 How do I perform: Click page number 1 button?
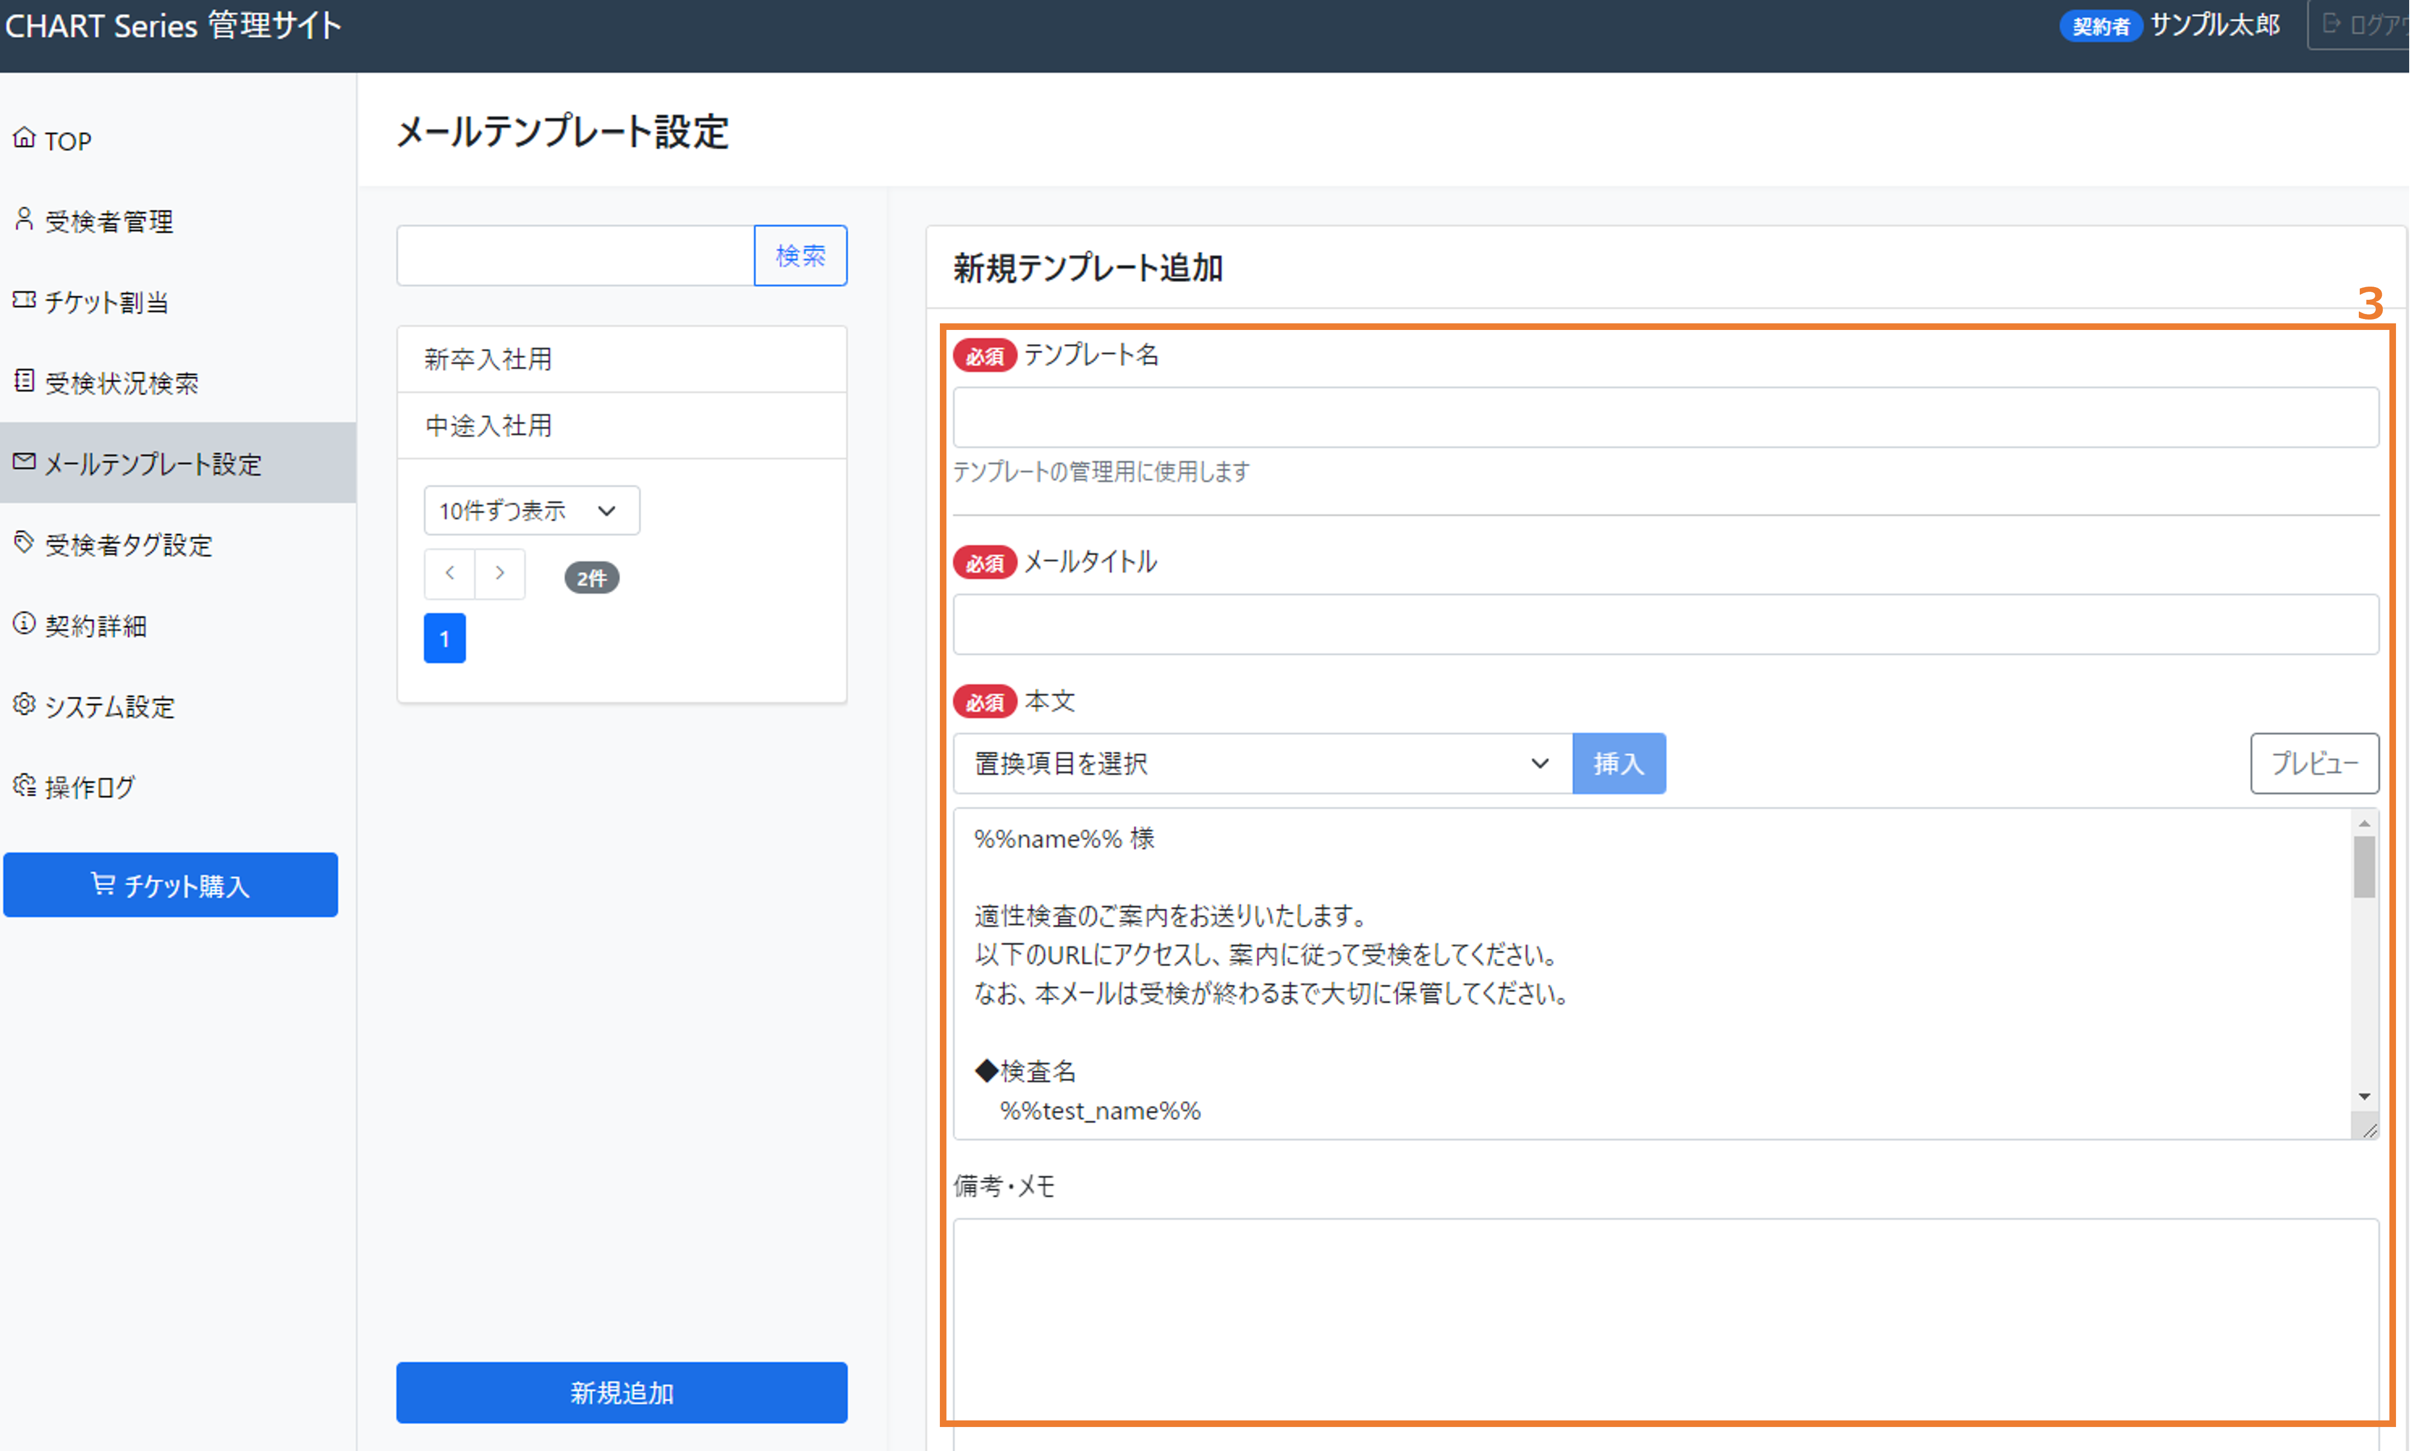pos(445,640)
